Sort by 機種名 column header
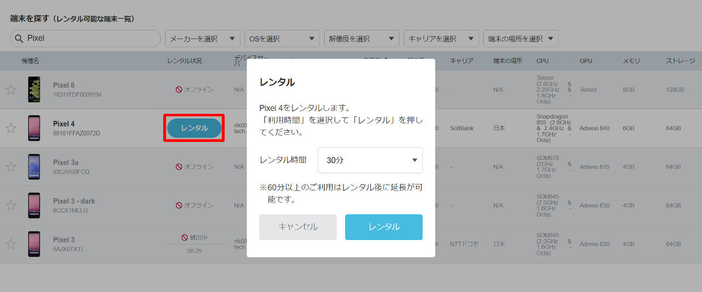 coord(30,61)
